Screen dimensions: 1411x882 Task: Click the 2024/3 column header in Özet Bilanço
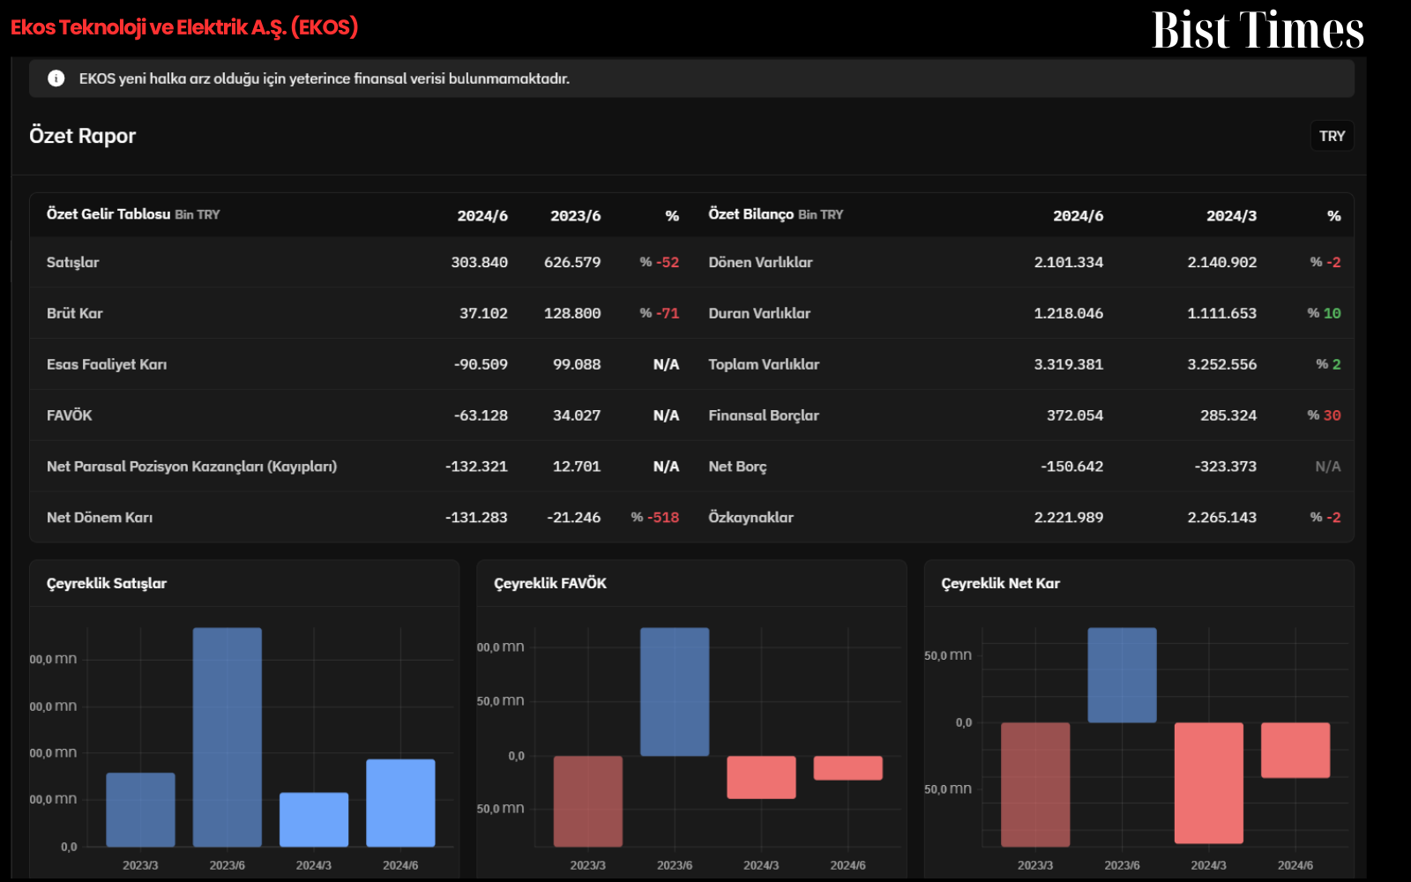click(x=1231, y=216)
